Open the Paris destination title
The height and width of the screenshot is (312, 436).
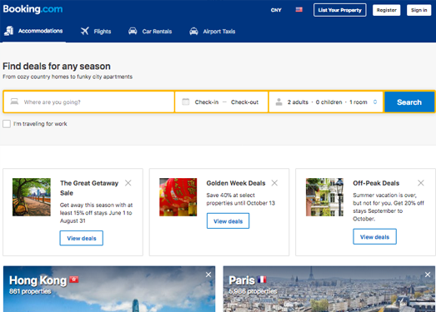point(242,280)
